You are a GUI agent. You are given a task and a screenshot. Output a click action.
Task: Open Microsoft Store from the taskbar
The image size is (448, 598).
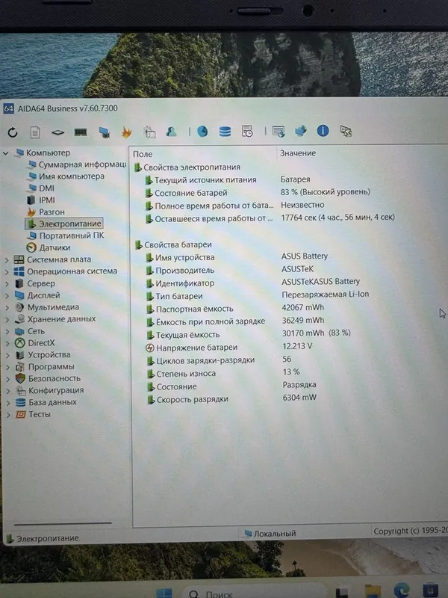coord(431,591)
